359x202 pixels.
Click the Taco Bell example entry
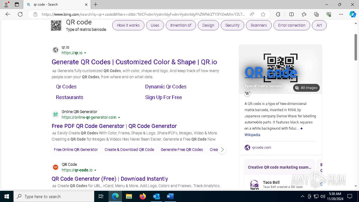coord(280,184)
